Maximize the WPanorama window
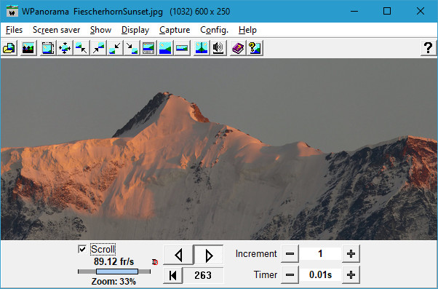438x289 pixels. tap(387, 11)
